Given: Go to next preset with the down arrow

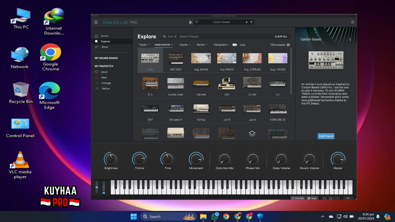Looking at the screenshot, I should coord(252,22).
